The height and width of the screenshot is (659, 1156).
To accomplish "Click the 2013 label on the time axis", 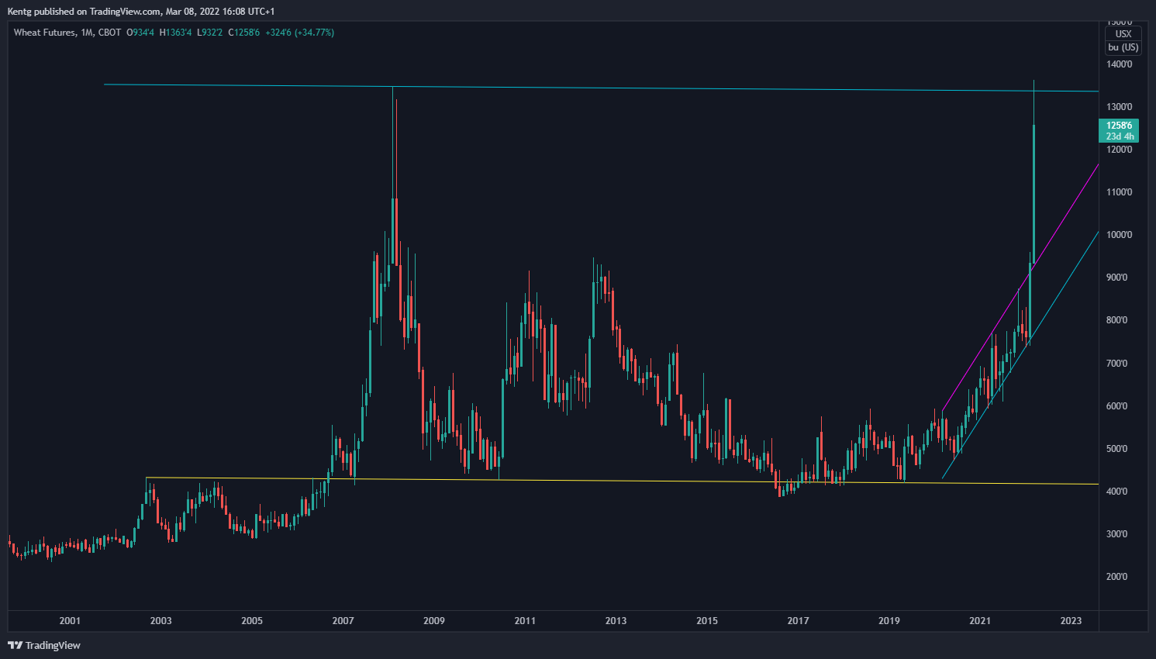I will [x=616, y=620].
